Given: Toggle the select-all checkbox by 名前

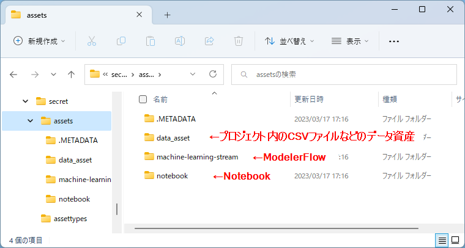Looking at the screenshot, I should point(143,99).
